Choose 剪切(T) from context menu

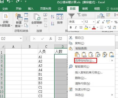91,38
